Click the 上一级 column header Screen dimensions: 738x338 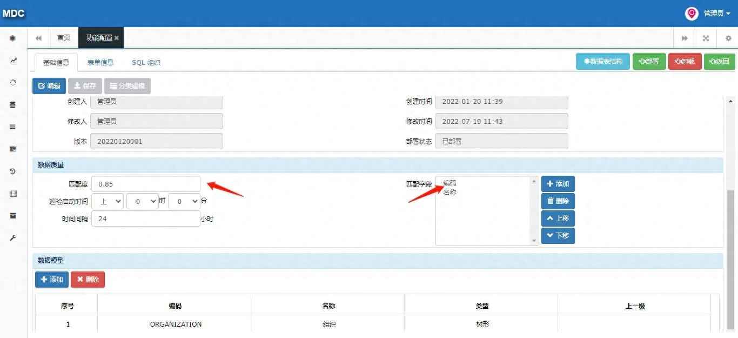[635, 306]
